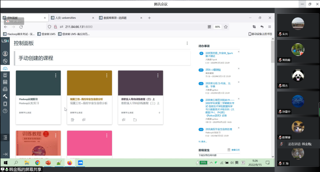Open options menu on Hadoop认知实习 card
320x172 pixels.
point(56,75)
